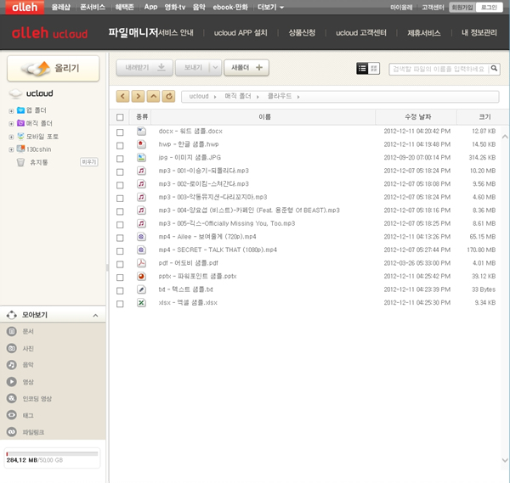Expand breadcrumb arrow after 클라우드

tap(298, 97)
